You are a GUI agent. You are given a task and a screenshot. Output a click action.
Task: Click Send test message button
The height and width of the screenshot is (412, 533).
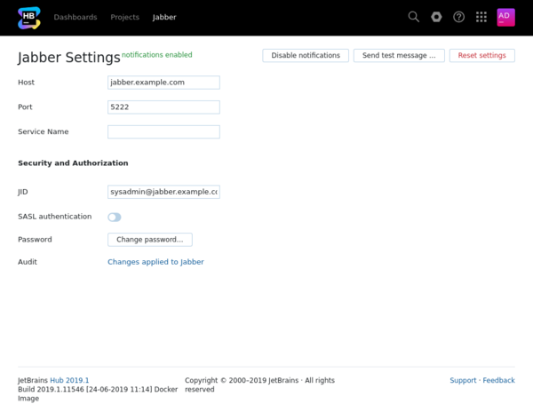399,55
